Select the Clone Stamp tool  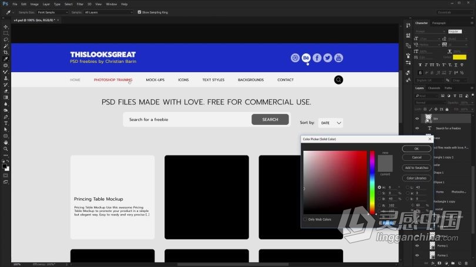5,78
